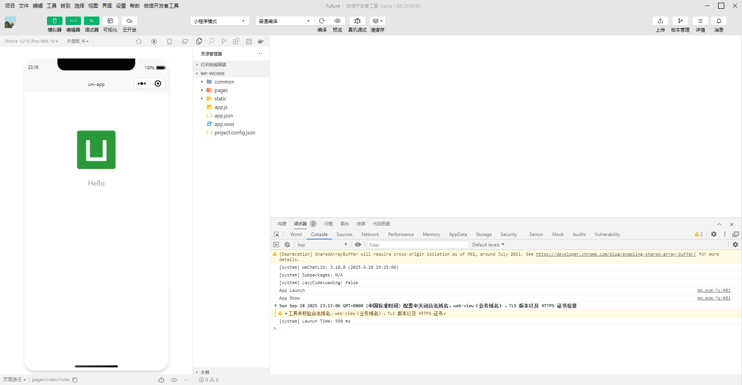
Task: Open the mini program mode dropdown
Action: tap(220, 21)
